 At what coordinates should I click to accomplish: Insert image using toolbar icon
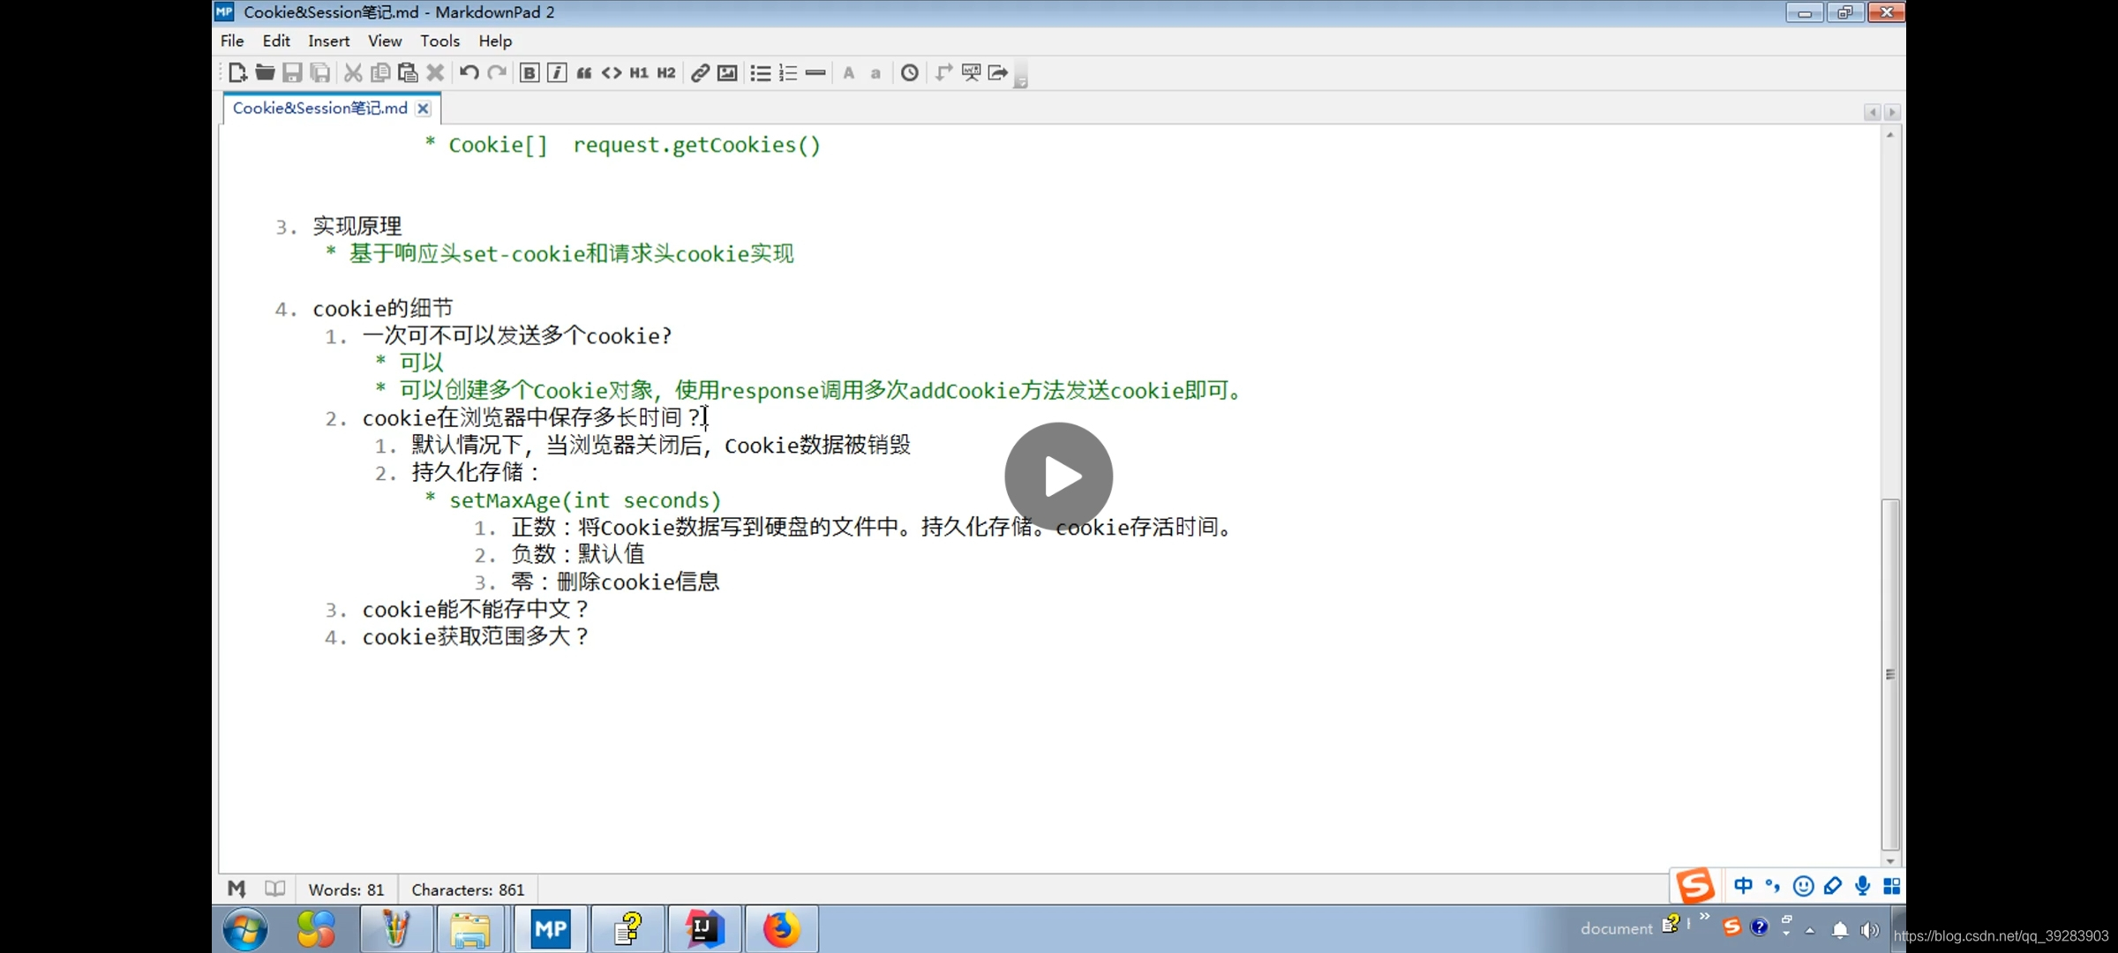tap(727, 73)
